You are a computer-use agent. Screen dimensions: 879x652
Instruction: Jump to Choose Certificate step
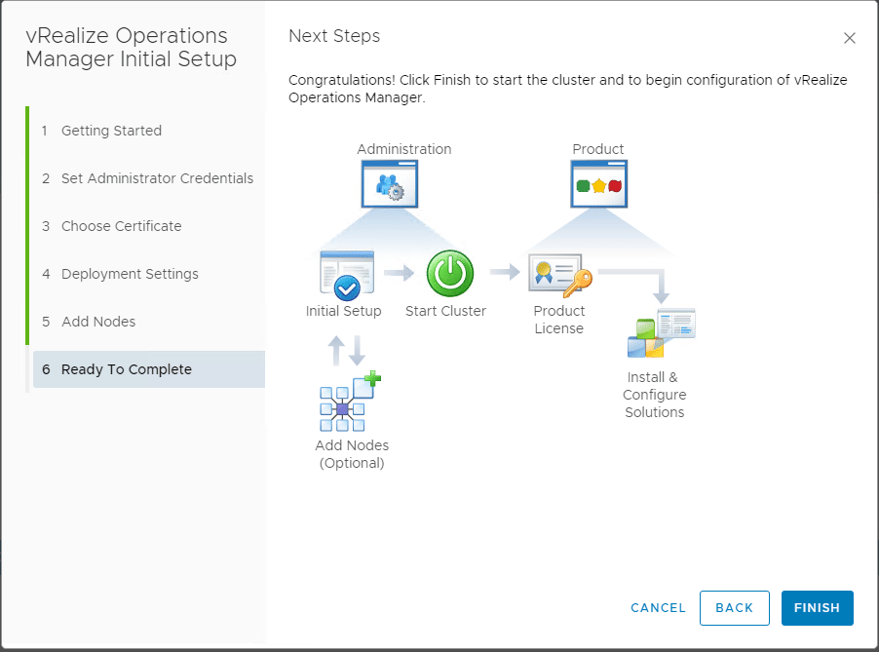(x=121, y=226)
